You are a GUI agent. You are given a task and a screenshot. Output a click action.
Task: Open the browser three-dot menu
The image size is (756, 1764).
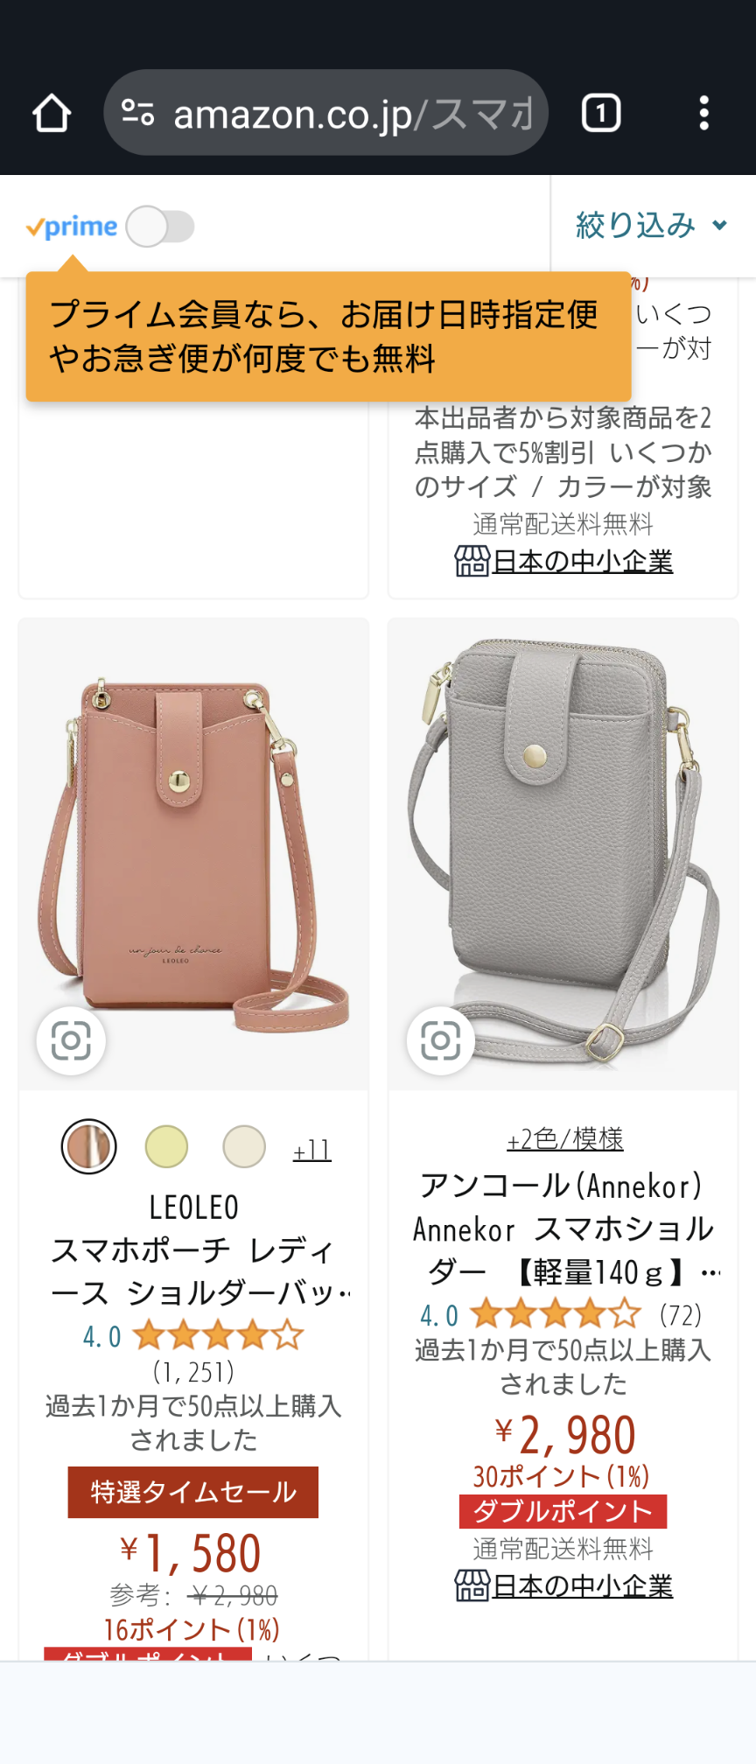pyautogui.click(x=704, y=113)
